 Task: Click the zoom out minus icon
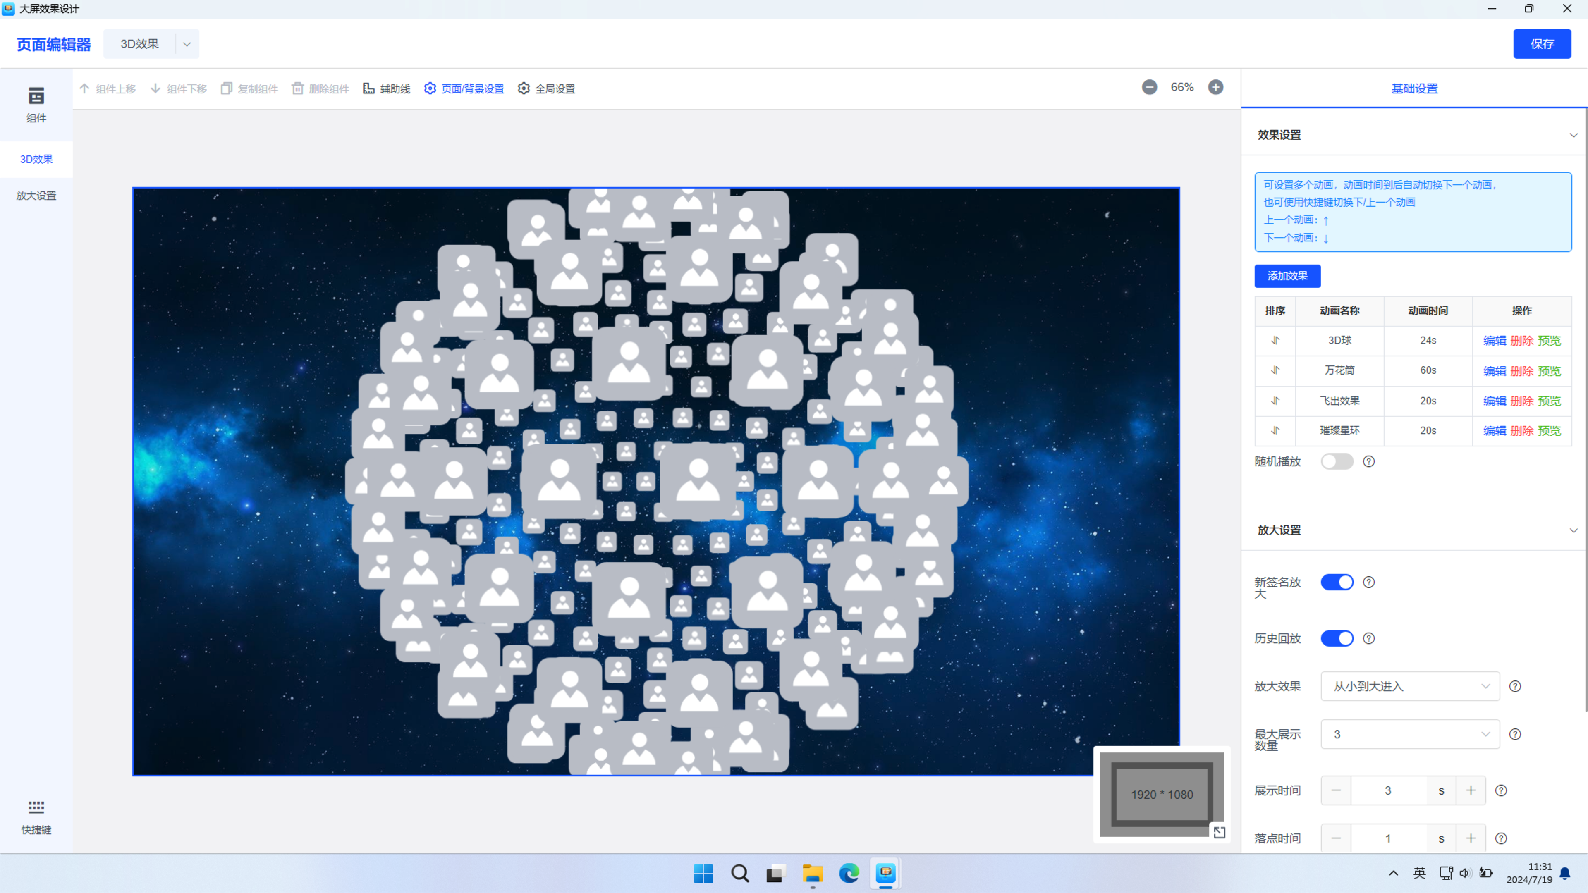click(x=1149, y=88)
